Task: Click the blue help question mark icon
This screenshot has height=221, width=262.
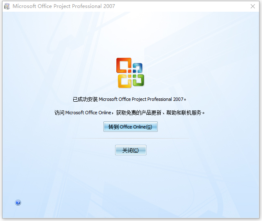Action: pyautogui.click(x=18, y=203)
